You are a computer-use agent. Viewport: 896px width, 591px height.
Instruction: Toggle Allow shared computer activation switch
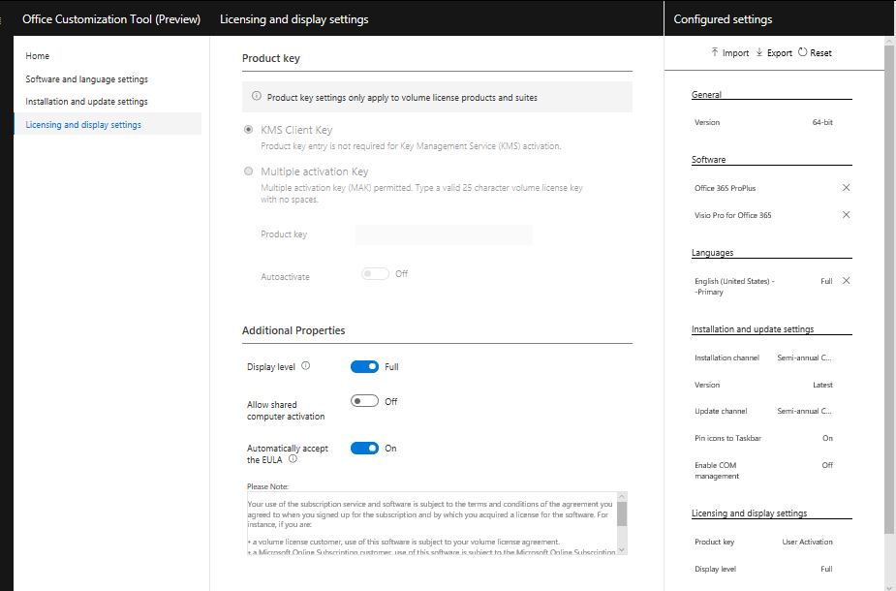click(x=364, y=401)
